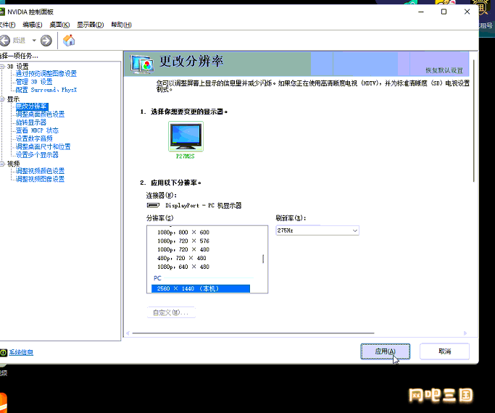Click the System Information icon

(4, 352)
